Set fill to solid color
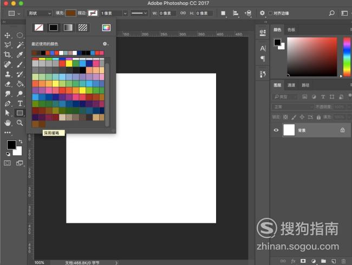This screenshot has height=265, width=352. pyautogui.click(x=54, y=28)
